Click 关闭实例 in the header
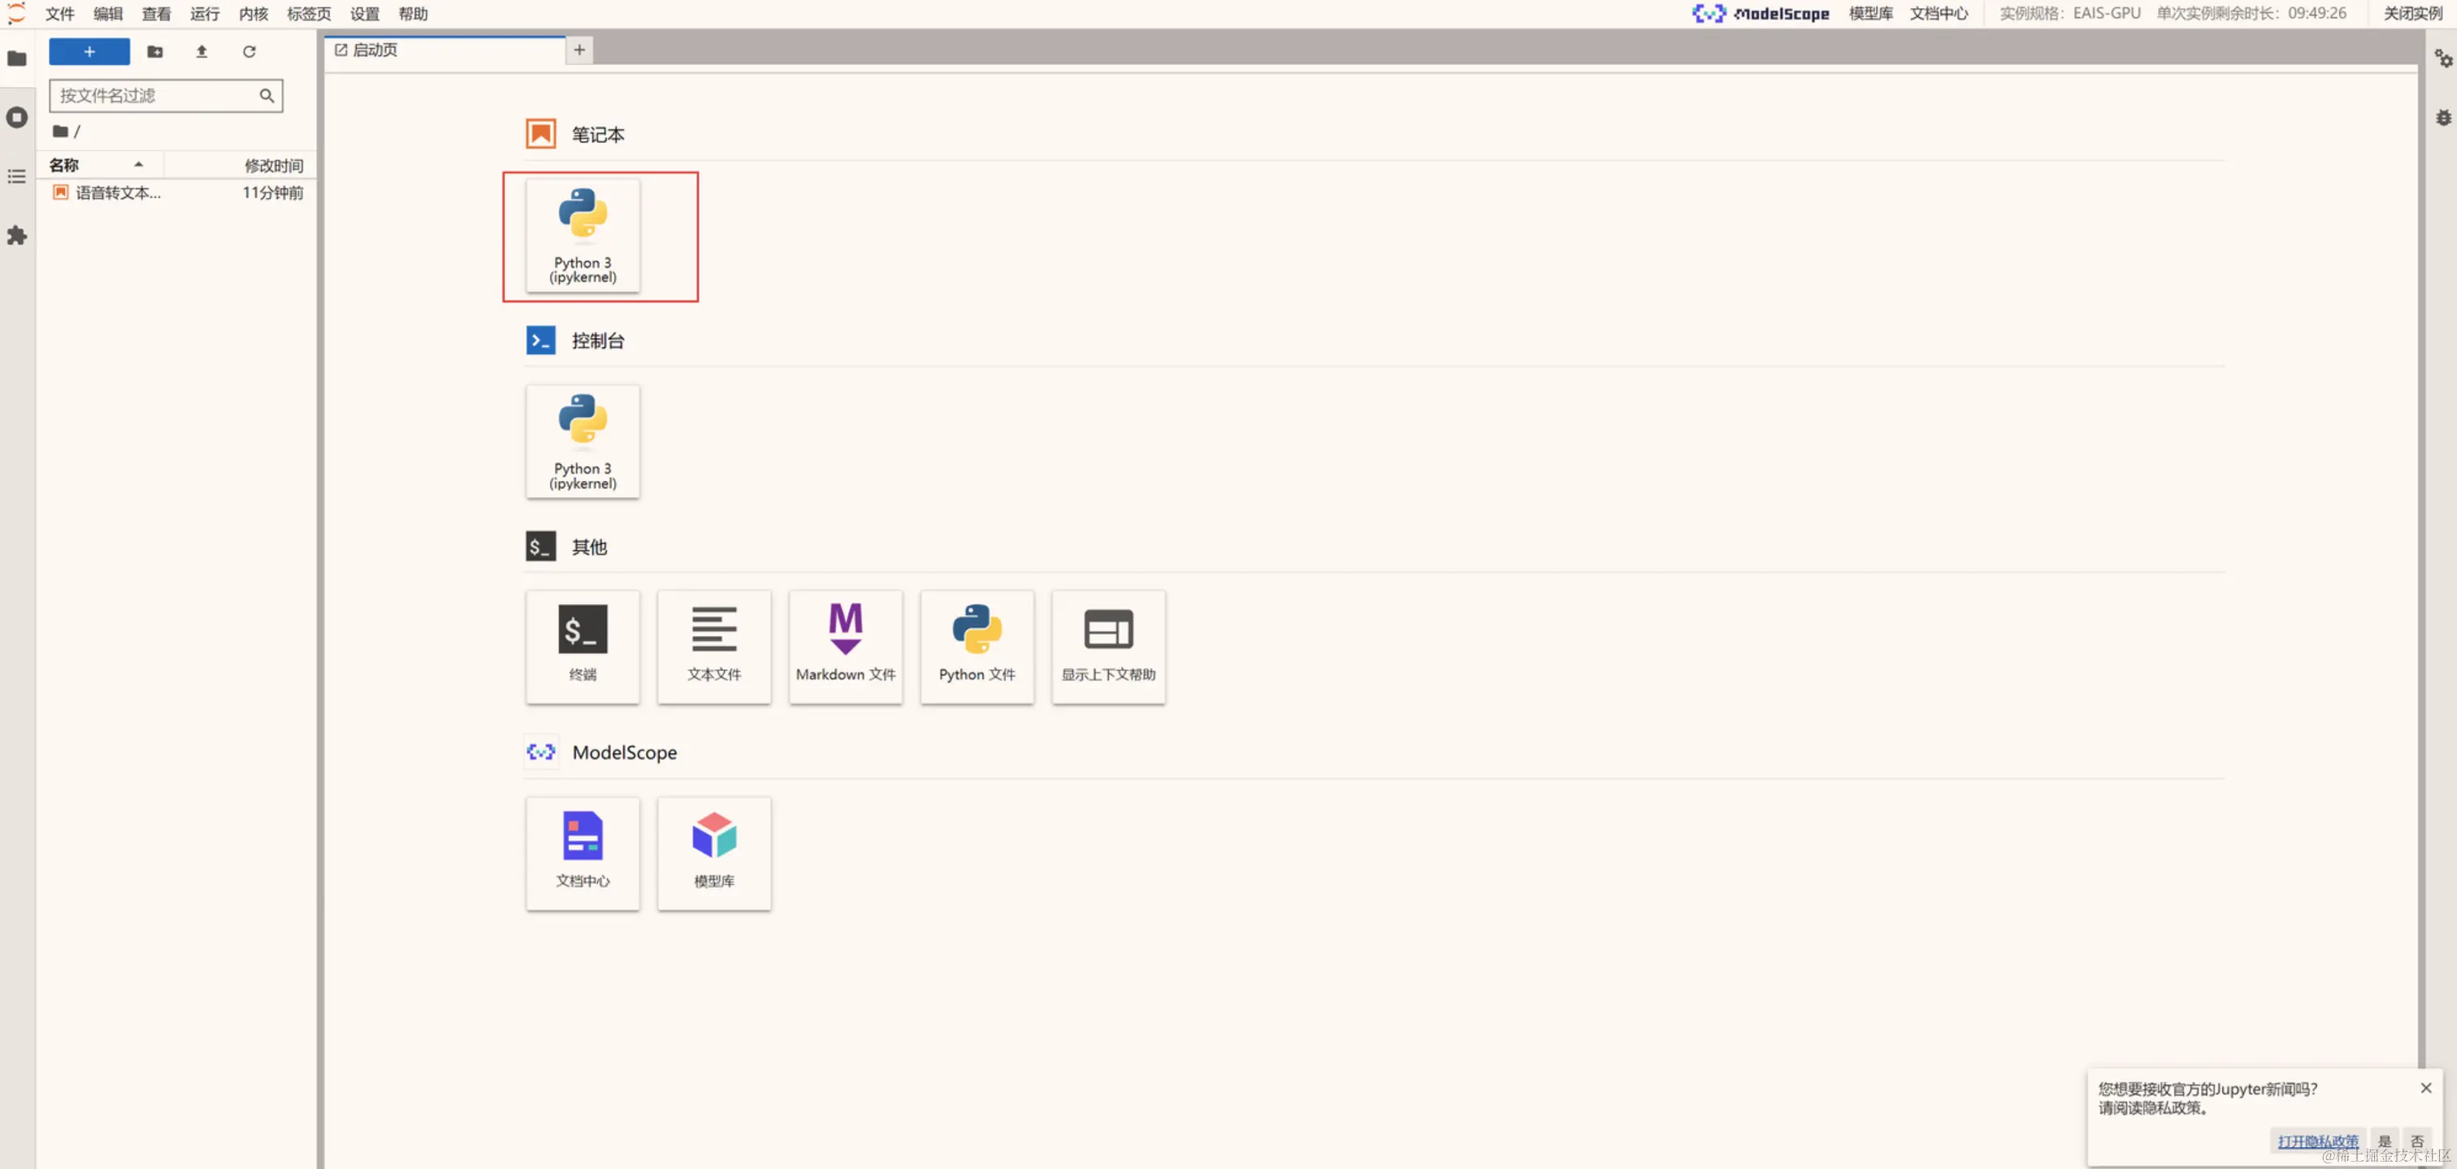The image size is (2457, 1169). coord(2412,13)
